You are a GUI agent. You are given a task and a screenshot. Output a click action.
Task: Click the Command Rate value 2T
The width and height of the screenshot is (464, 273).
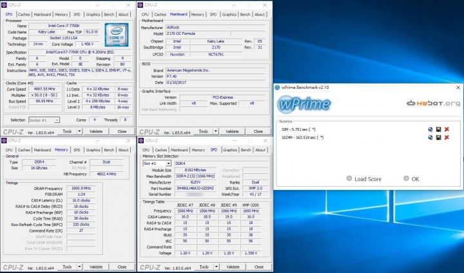(81, 231)
